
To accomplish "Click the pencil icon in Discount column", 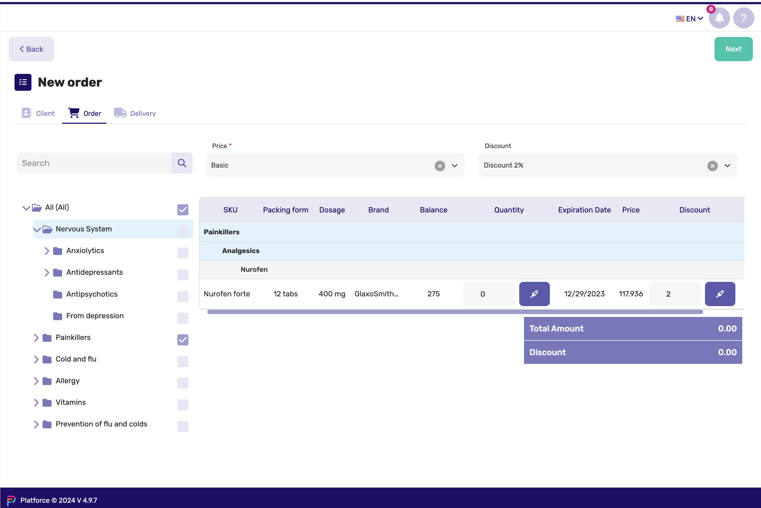I will 719,294.
